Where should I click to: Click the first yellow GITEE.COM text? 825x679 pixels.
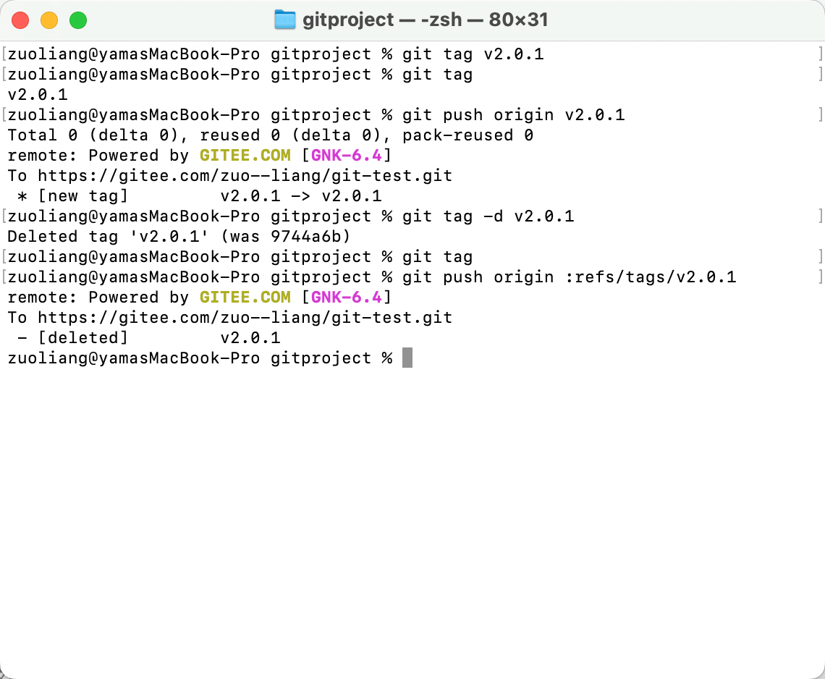coord(245,156)
